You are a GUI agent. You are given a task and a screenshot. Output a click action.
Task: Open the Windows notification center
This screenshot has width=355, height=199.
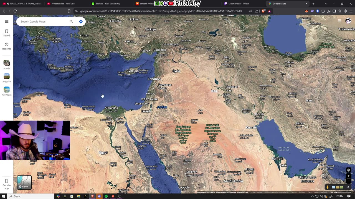(x=349, y=196)
